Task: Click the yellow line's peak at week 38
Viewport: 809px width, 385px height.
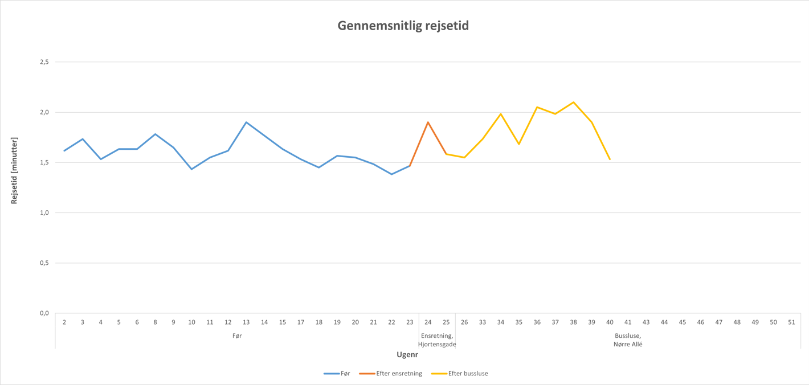Action: 573,103
